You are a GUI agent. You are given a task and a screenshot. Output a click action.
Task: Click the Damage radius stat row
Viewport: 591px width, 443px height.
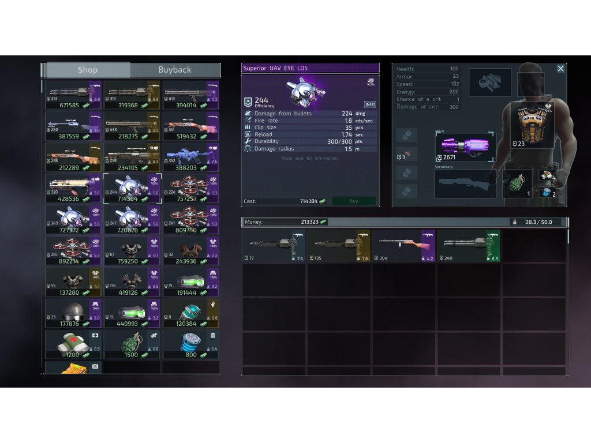point(310,149)
